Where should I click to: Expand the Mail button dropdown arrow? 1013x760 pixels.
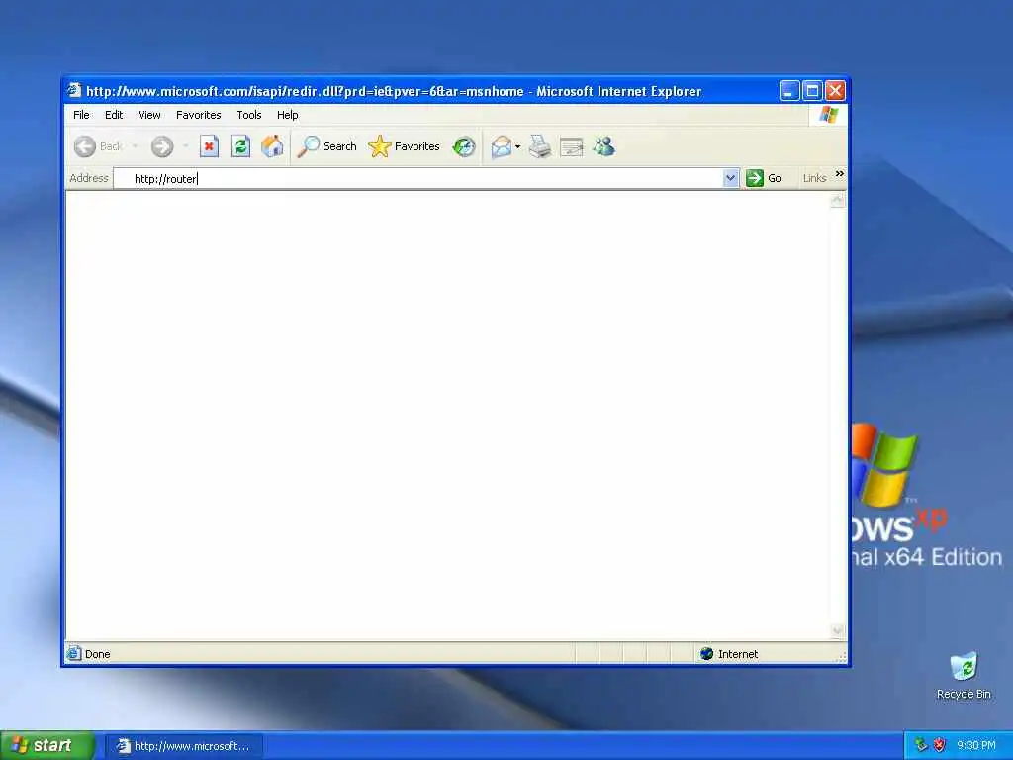pos(517,147)
